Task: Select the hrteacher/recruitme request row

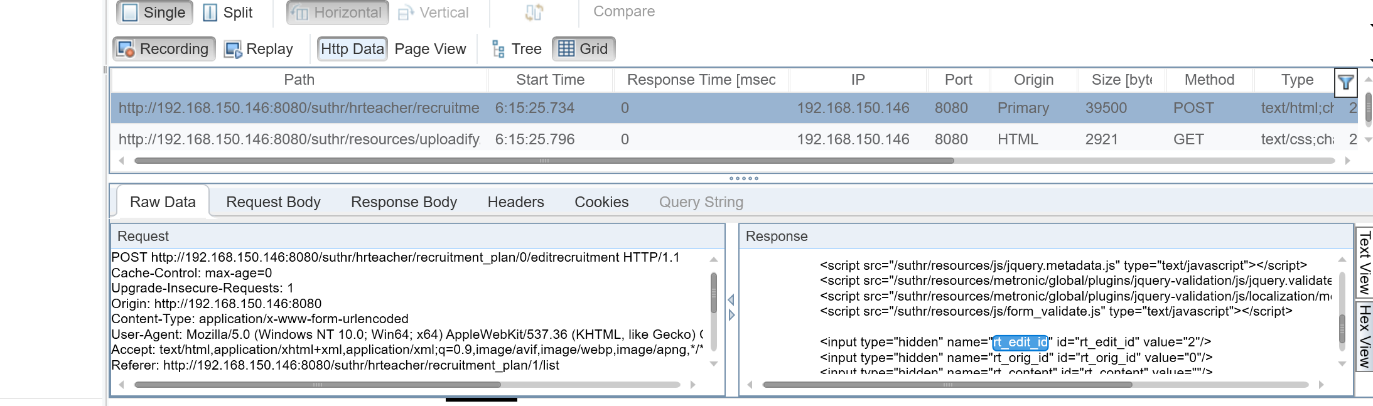Action: coord(735,108)
